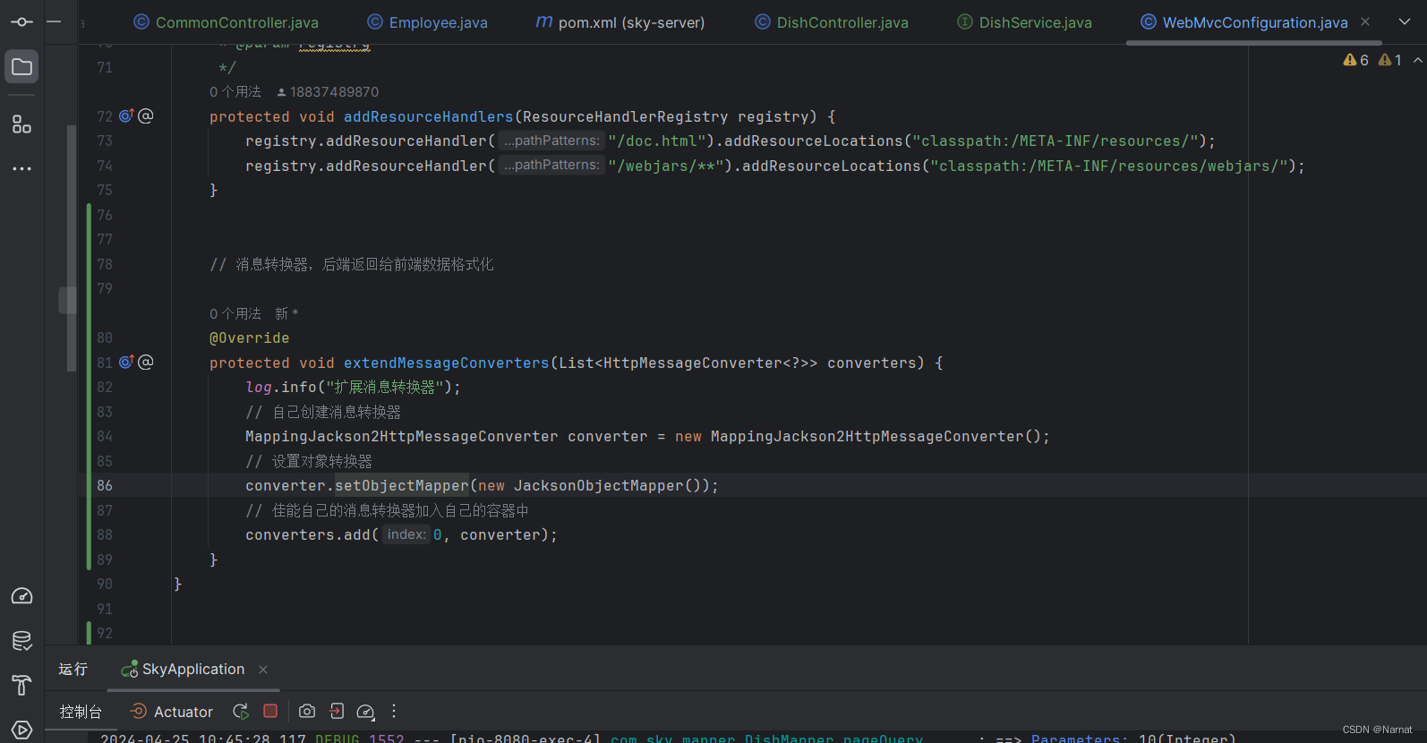Switch to DishController.java tab
This screenshot has width=1427, height=743.
point(832,22)
